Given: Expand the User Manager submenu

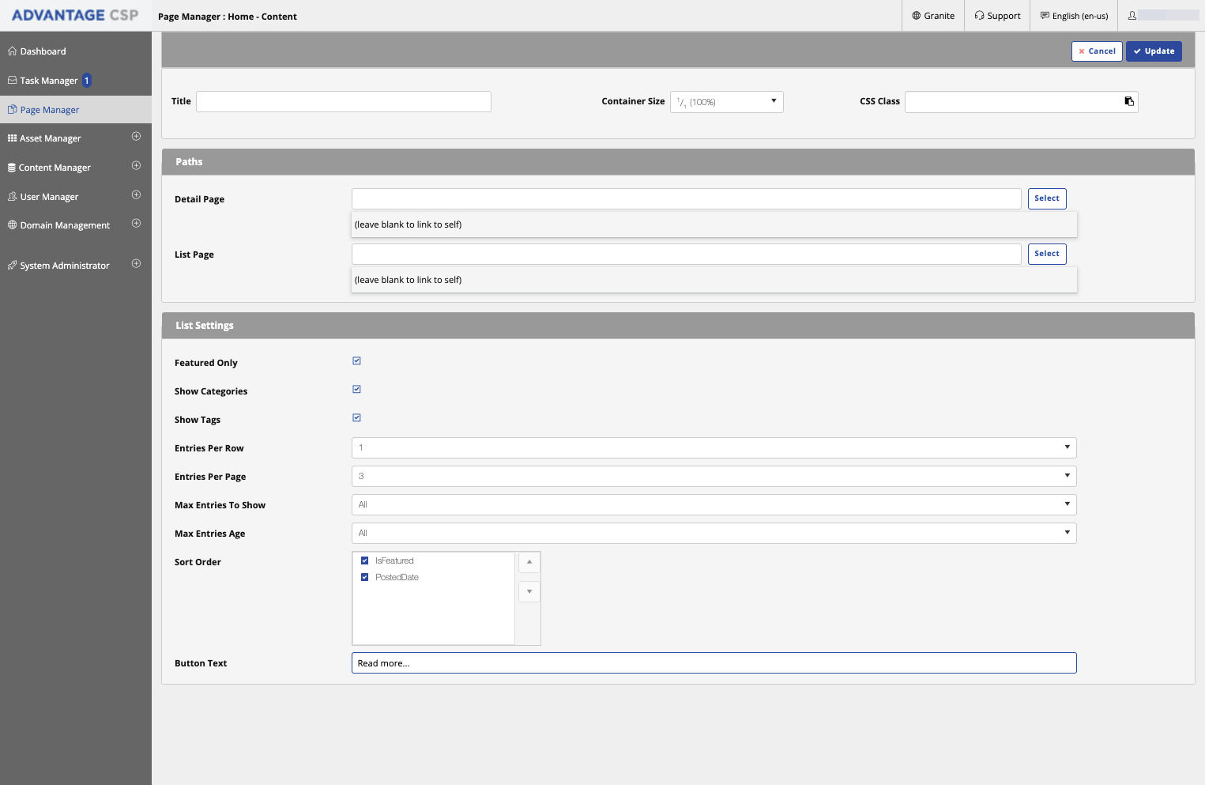Looking at the screenshot, I should [x=136, y=195].
